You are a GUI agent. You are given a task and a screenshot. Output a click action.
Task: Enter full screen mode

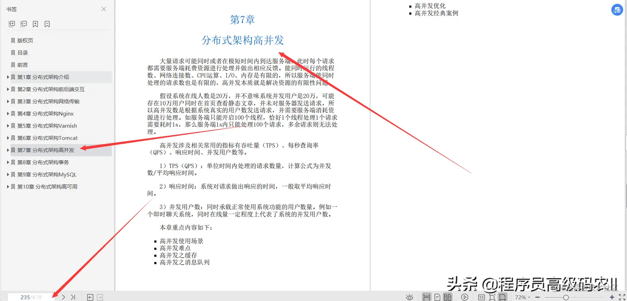(x=622, y=297)
